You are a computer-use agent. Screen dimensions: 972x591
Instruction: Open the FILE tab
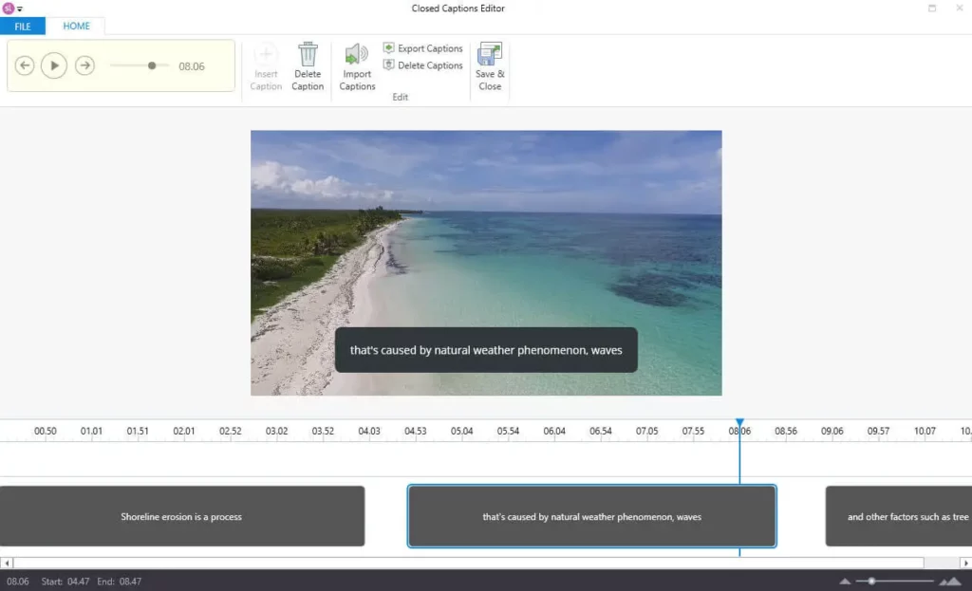(23, 27)
